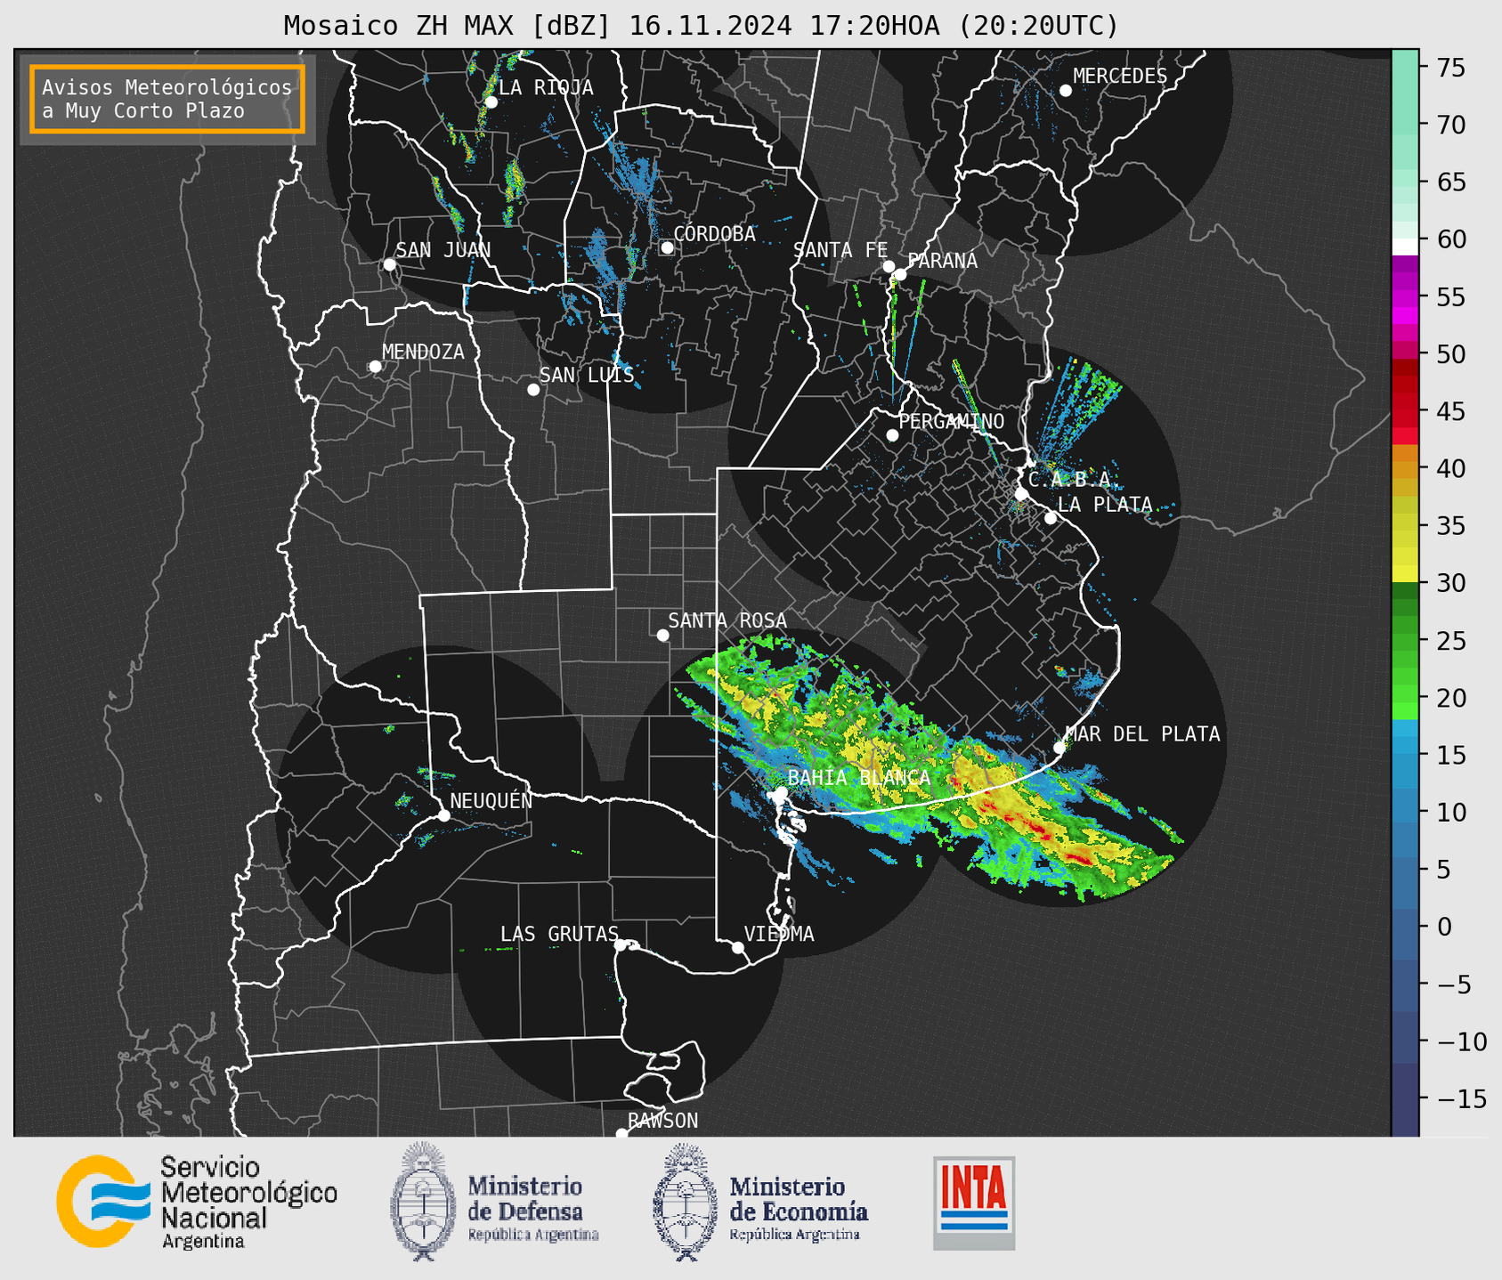Click the MENDOZA city marker dot
1502x1280 pixels.
375,367
